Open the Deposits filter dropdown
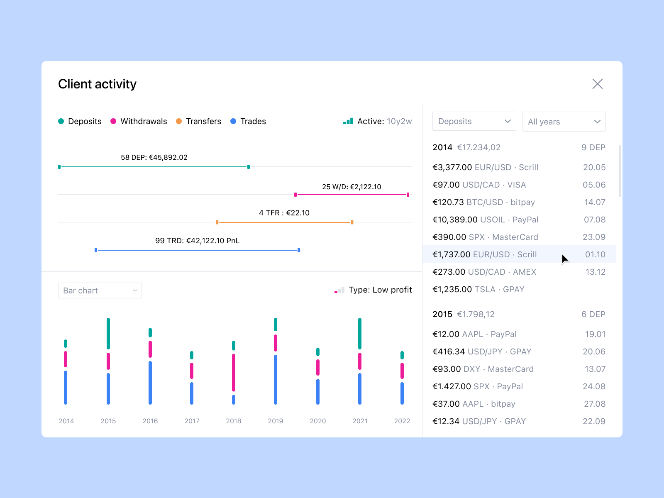The image size is (664, 498). 474,121
